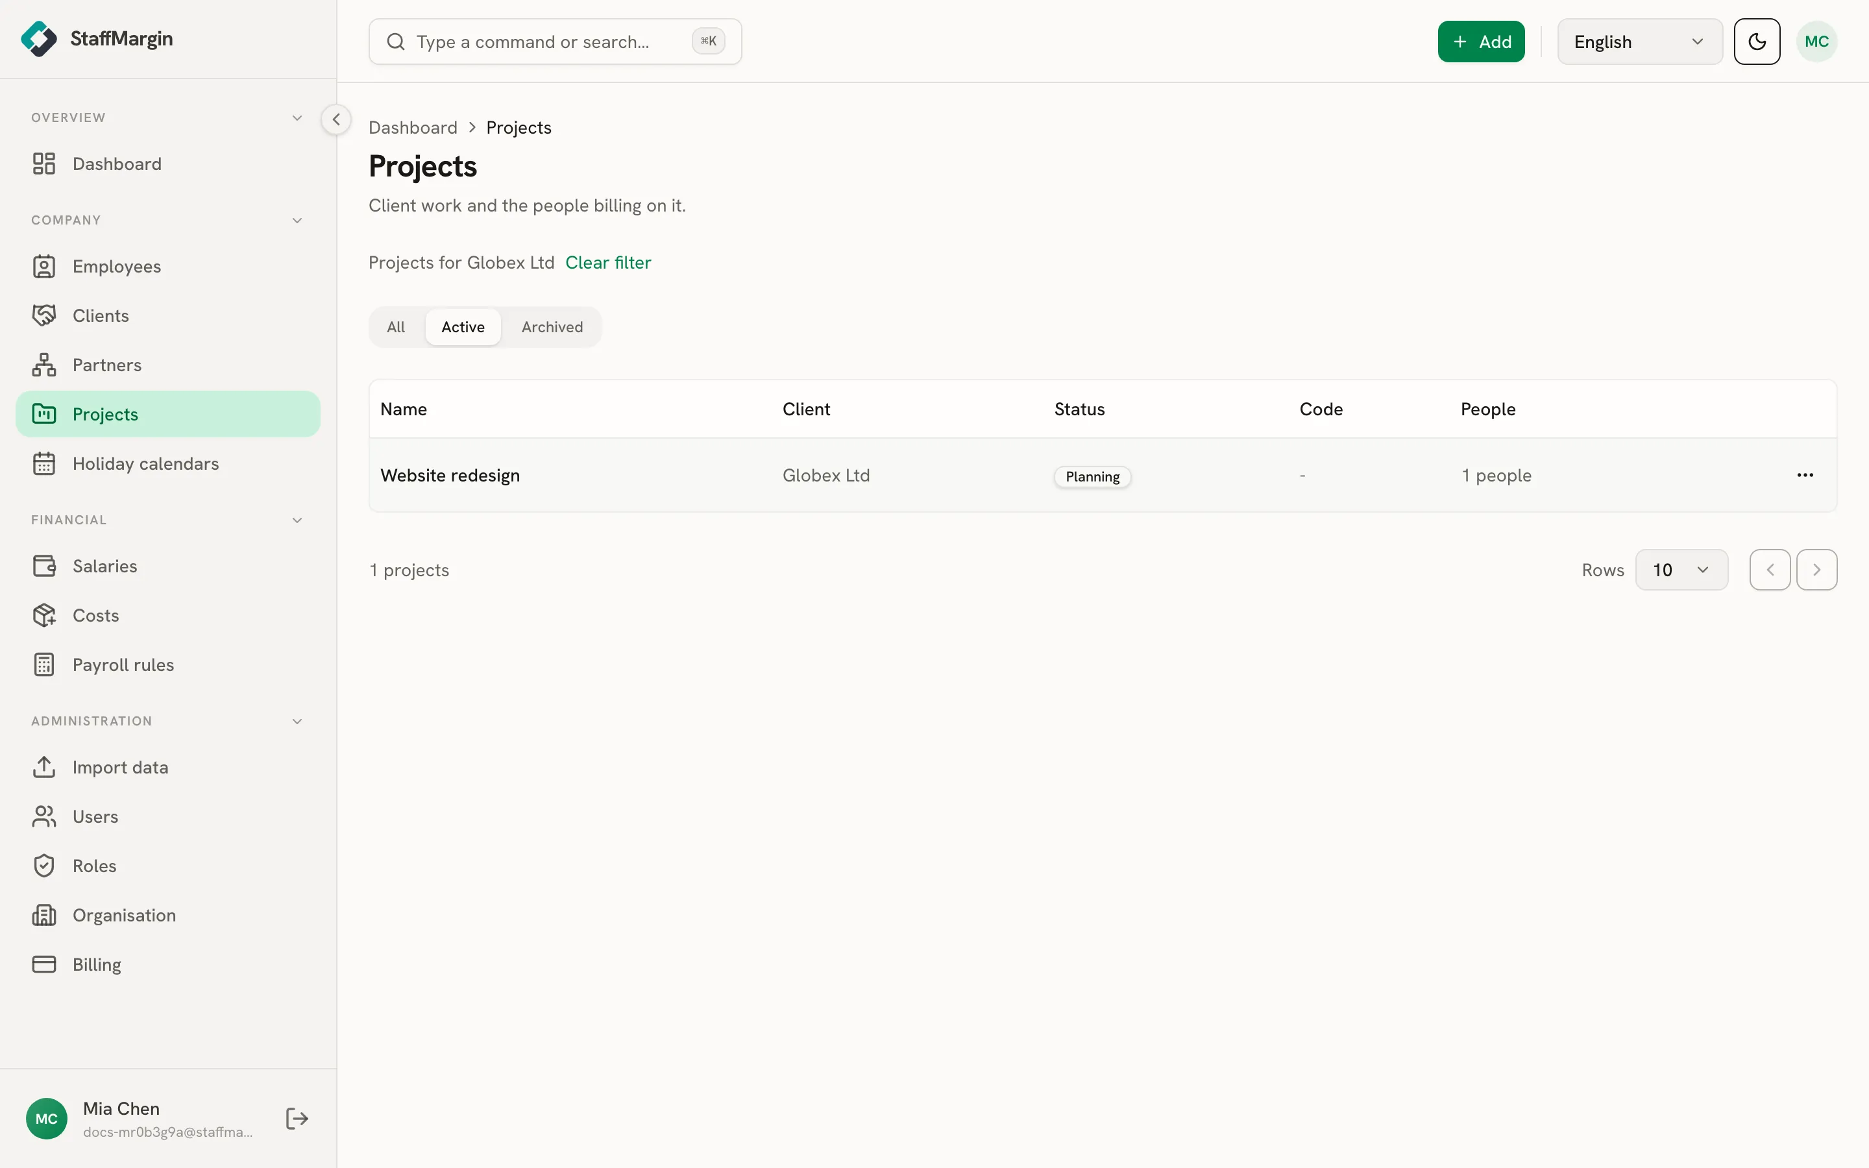This screenshot has height=1168, width=1869.
Task: Open the Salaries wallet icon
Action: point(44,566)
